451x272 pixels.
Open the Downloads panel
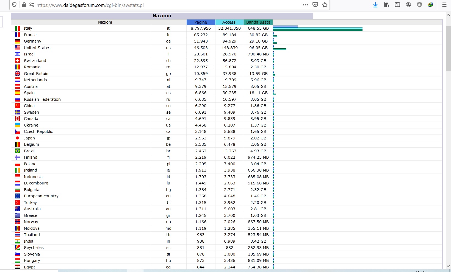[x=375, y=5]
